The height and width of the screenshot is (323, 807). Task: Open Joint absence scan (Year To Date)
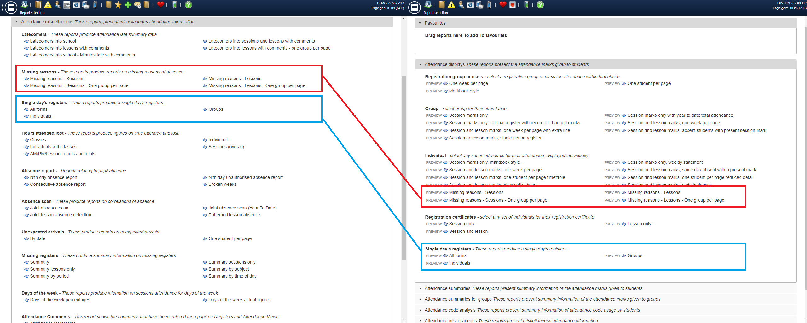click(242, 208)
